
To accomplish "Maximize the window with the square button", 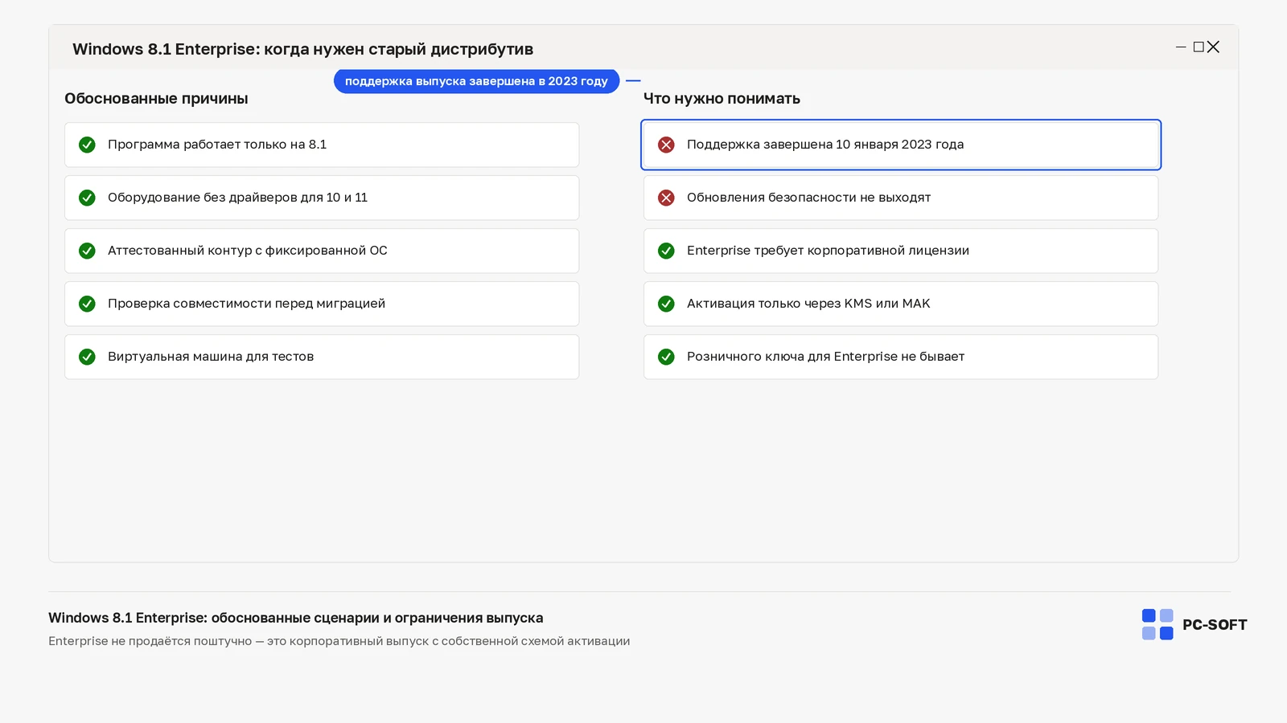I will (1199, 47).
